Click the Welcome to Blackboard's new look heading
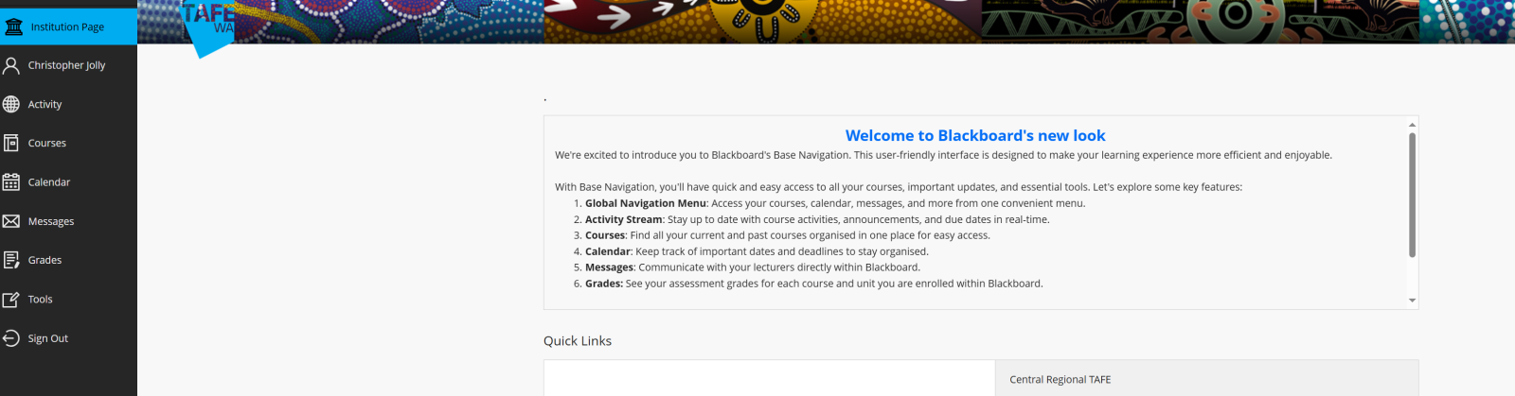Screen dimensions: 1515x396 coord(975,136)
